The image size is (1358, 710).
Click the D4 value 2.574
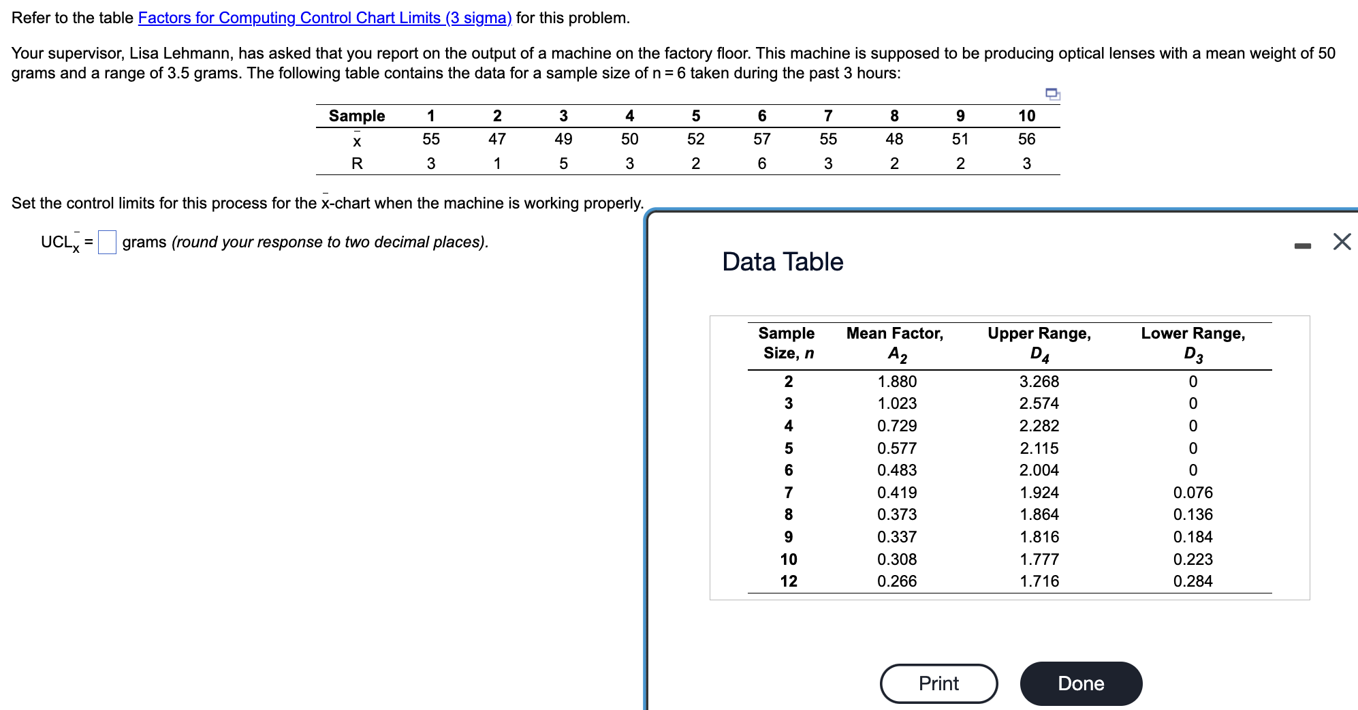point(1039,403)
